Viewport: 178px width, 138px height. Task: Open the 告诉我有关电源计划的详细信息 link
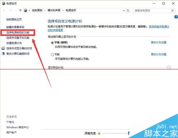[x=159, y=27]
